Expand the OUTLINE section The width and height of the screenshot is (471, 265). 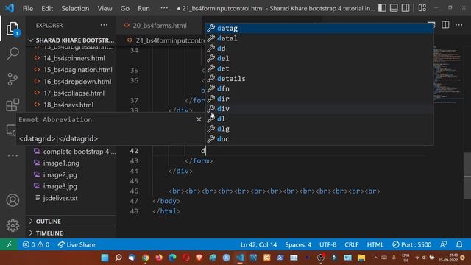(x=71, y=221)
